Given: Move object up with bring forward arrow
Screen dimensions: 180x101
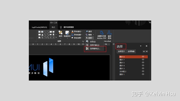Looking at the screenshot, I should (144, 51).
